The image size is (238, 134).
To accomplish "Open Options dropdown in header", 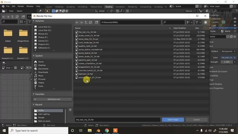I will click(x=190, y=11).
